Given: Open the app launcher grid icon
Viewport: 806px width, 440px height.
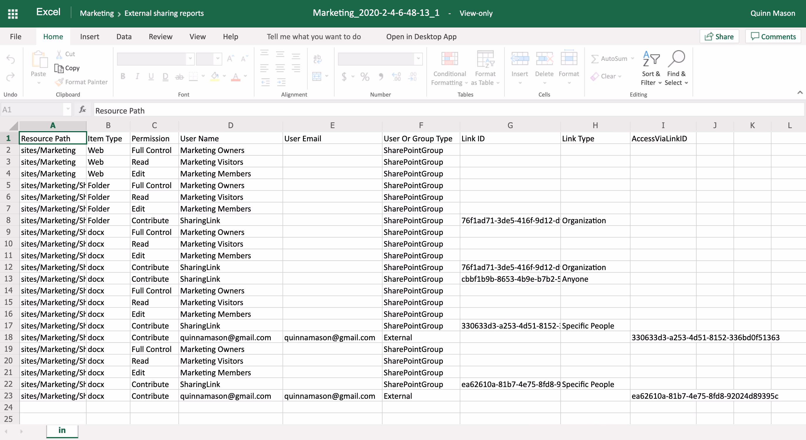Looking at the screenshot, I should [13, 13].
